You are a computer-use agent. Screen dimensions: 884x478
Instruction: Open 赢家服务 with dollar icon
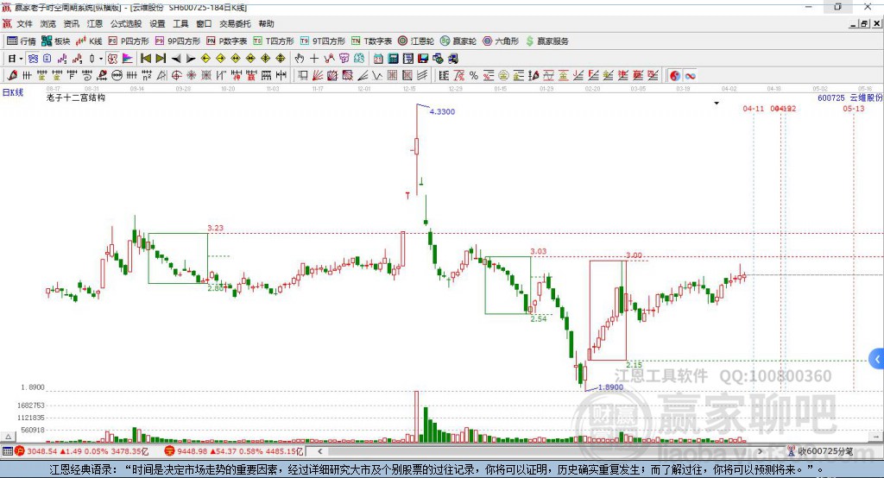pyautogui.click(x=547, y=41)
